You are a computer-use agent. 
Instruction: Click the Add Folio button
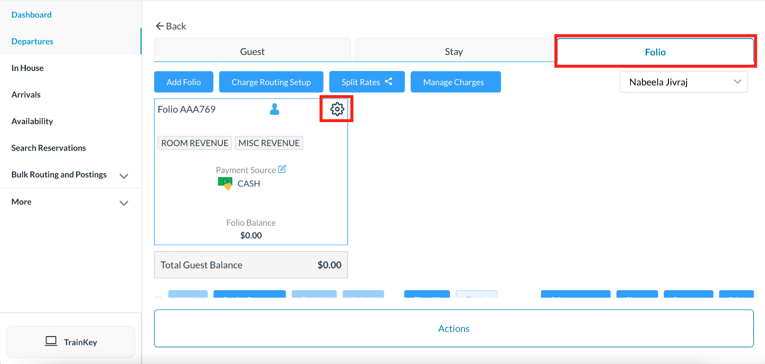(x=184, y=82)
